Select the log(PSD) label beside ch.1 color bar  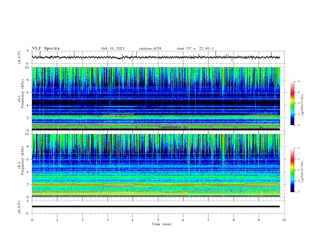pyautogui.click(x=302, y=105)
